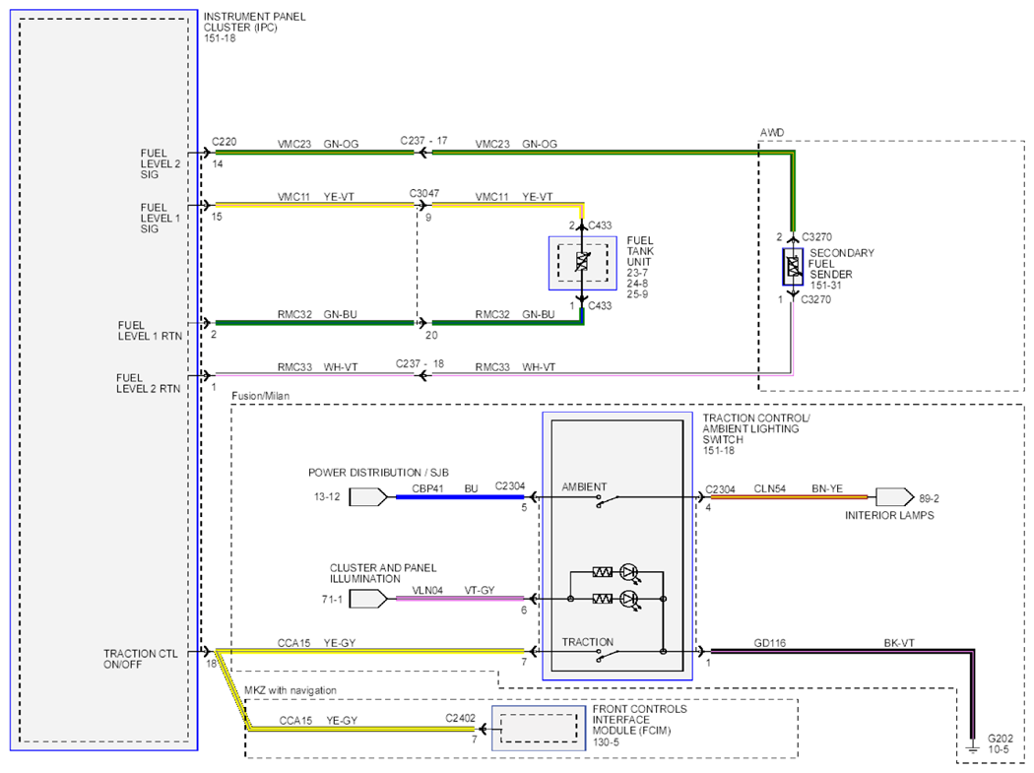Open the 10-5 ground G202 page reference

pos(999,749)
